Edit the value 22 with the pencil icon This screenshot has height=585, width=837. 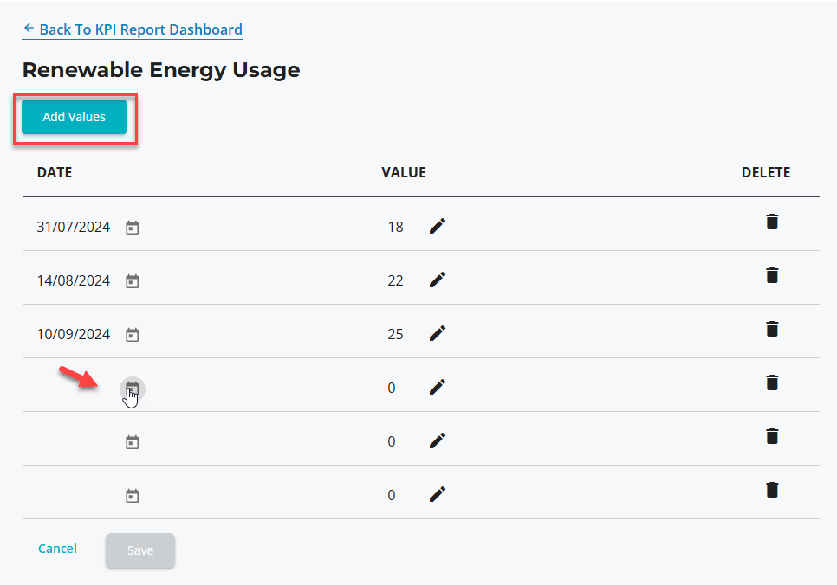[438, 280]
